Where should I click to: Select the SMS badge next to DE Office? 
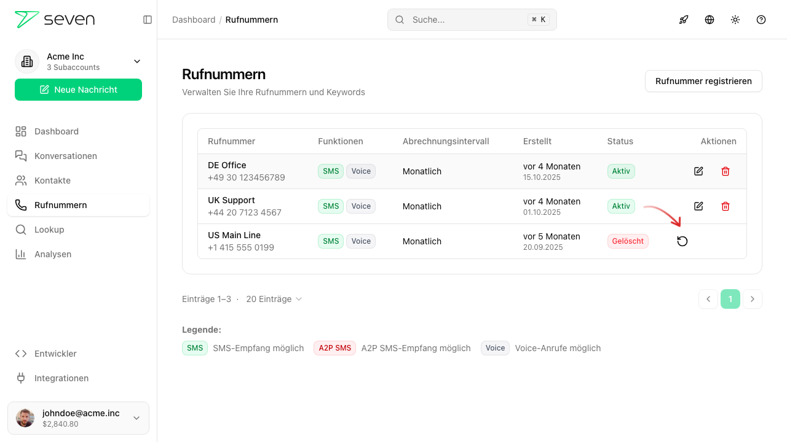(x=331, y=171)
